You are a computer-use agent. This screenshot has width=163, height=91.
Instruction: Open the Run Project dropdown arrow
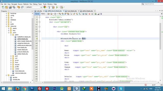59,7
